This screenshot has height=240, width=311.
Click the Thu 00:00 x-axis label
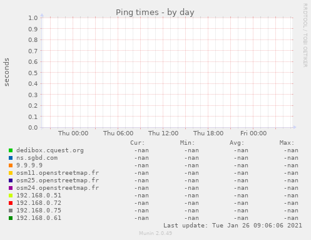[73, 133]
